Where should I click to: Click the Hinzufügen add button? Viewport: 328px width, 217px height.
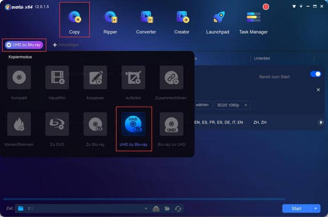click(x=66, y=45)
